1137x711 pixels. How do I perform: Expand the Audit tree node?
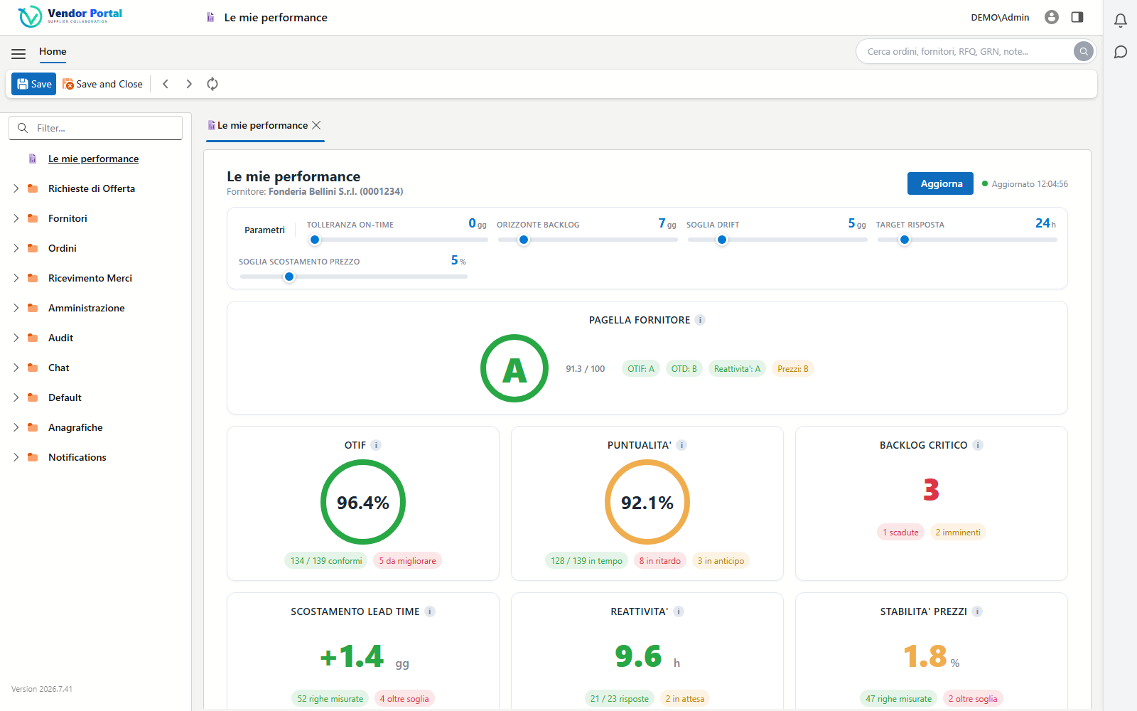pyautogui.click(x=16, y=338)
